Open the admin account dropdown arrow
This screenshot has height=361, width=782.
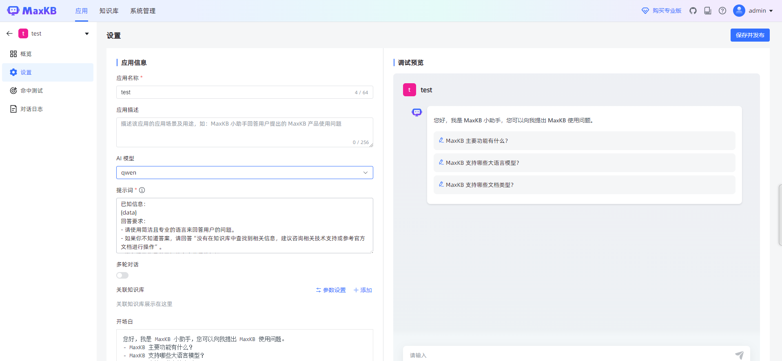(x=771, y=11)
